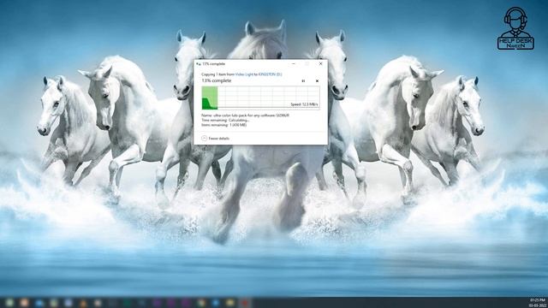Click the large '13% complete' heading
The height and width of the screenshot is (308, 548).
pyautogui.click(x=217, y=80)
